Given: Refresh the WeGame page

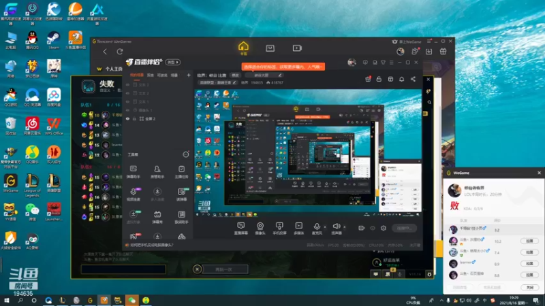Looking at the screenshot, I should [120, 52].
